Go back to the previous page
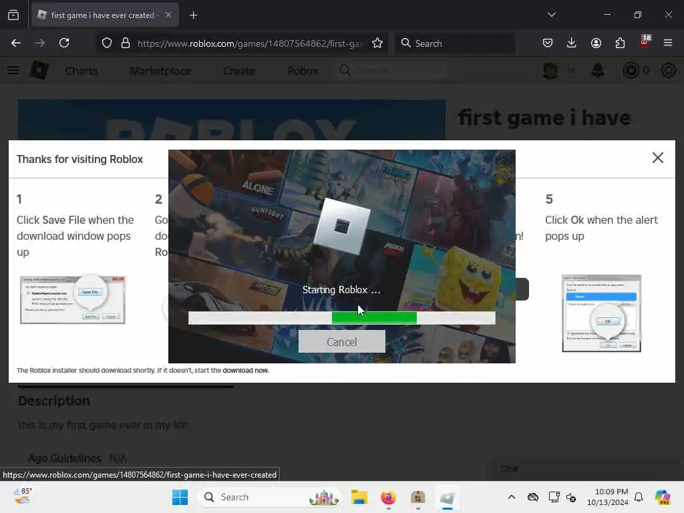This screenshot has width=684, height=513. [16, 43]
